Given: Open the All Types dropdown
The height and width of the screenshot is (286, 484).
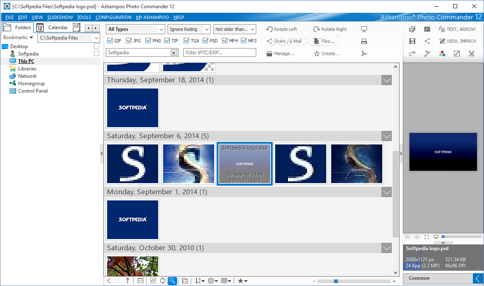Looking at the screenshot, I should 136,29.
